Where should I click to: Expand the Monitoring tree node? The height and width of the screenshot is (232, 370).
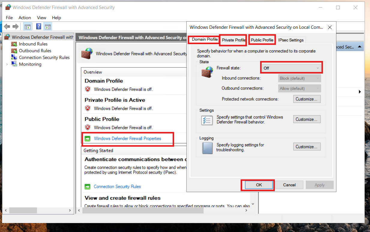(x=7, y=64)
